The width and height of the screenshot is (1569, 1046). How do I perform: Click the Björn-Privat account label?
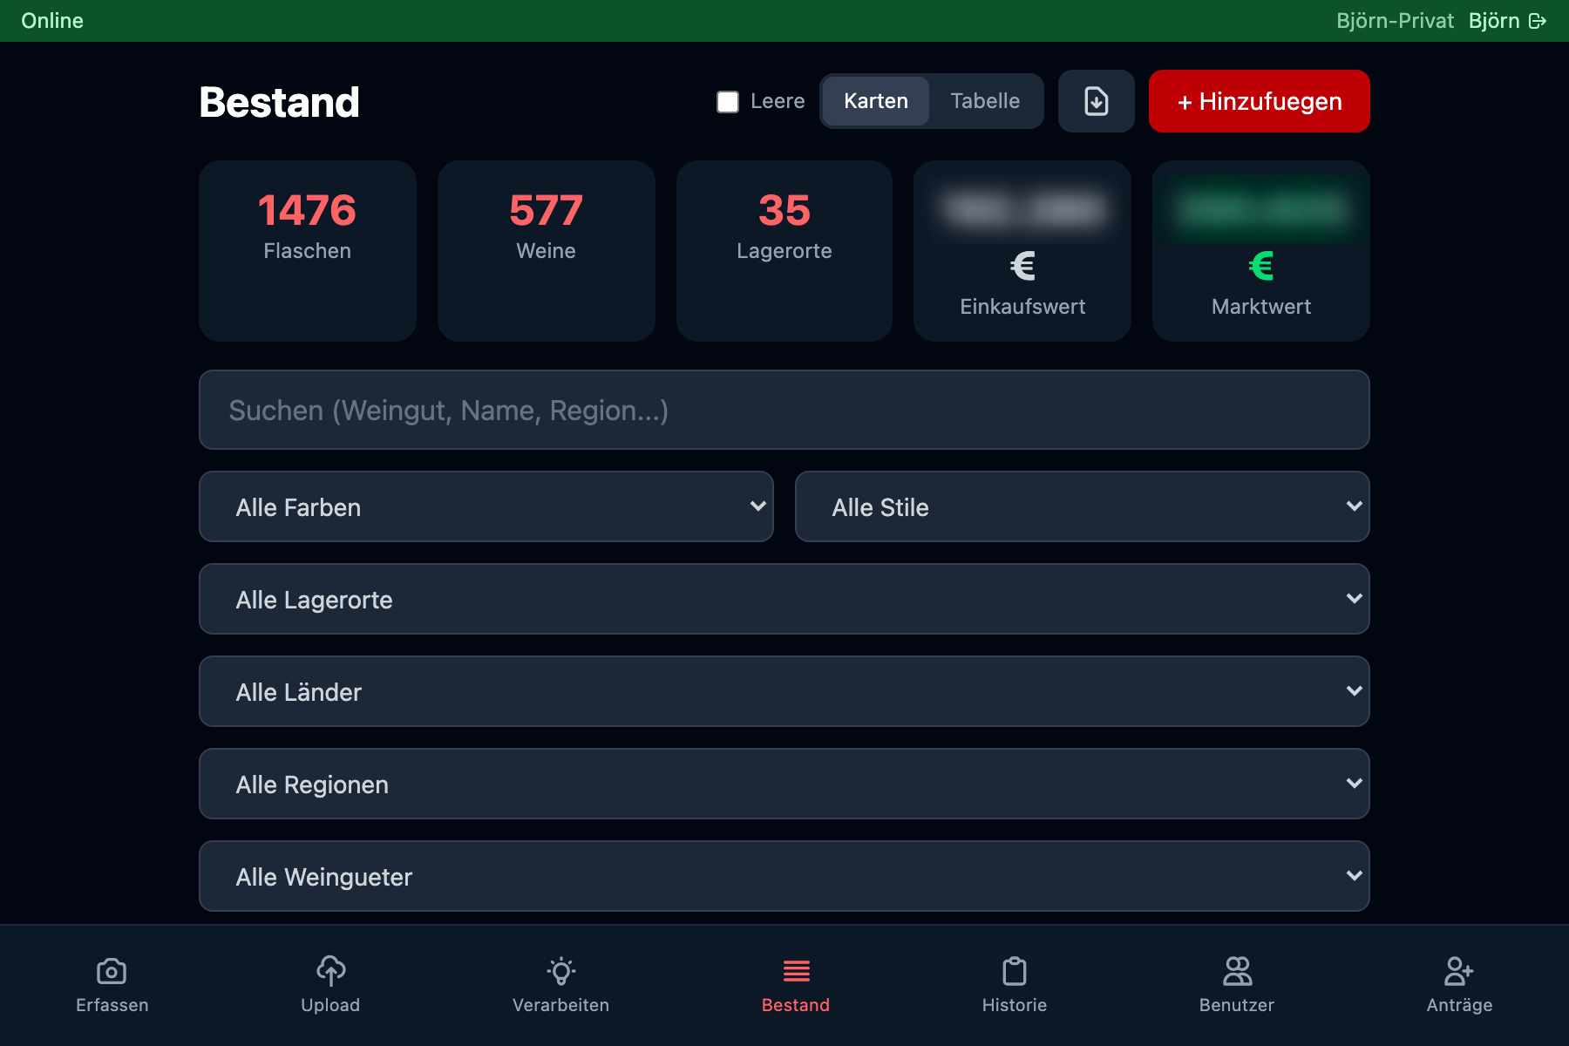(1395, 21)
